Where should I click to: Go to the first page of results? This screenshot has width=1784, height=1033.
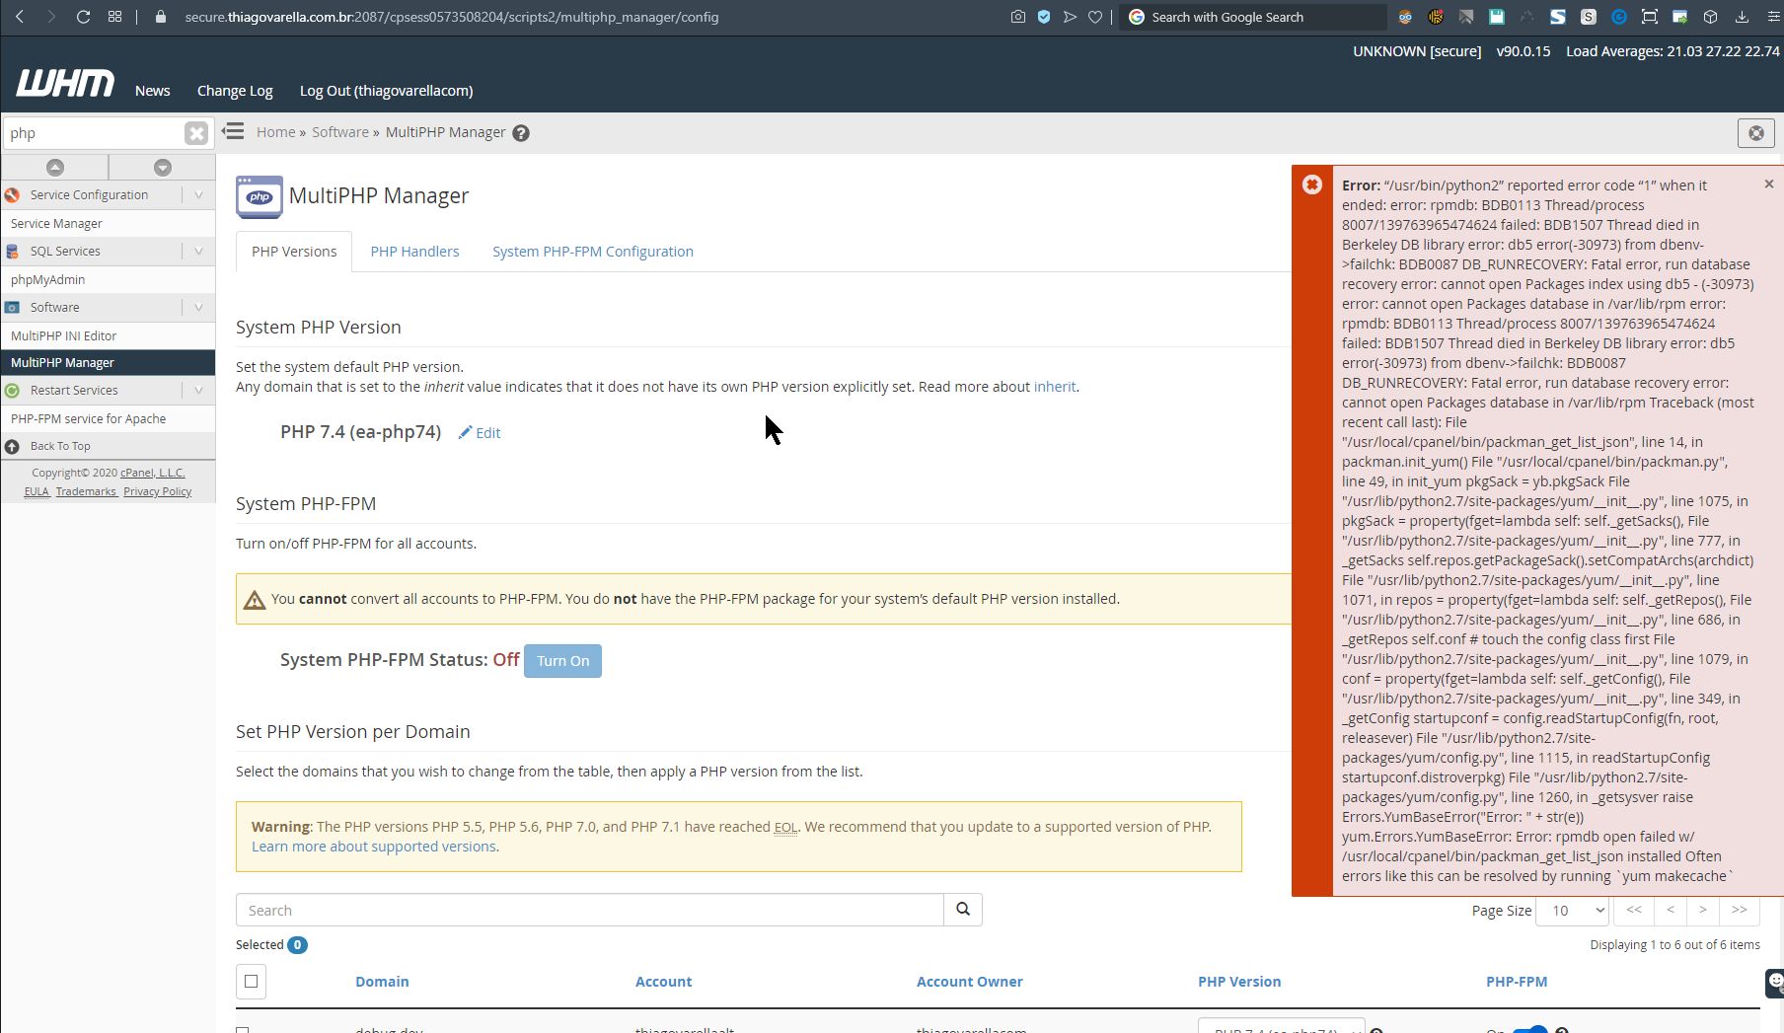click(1634, 910)
